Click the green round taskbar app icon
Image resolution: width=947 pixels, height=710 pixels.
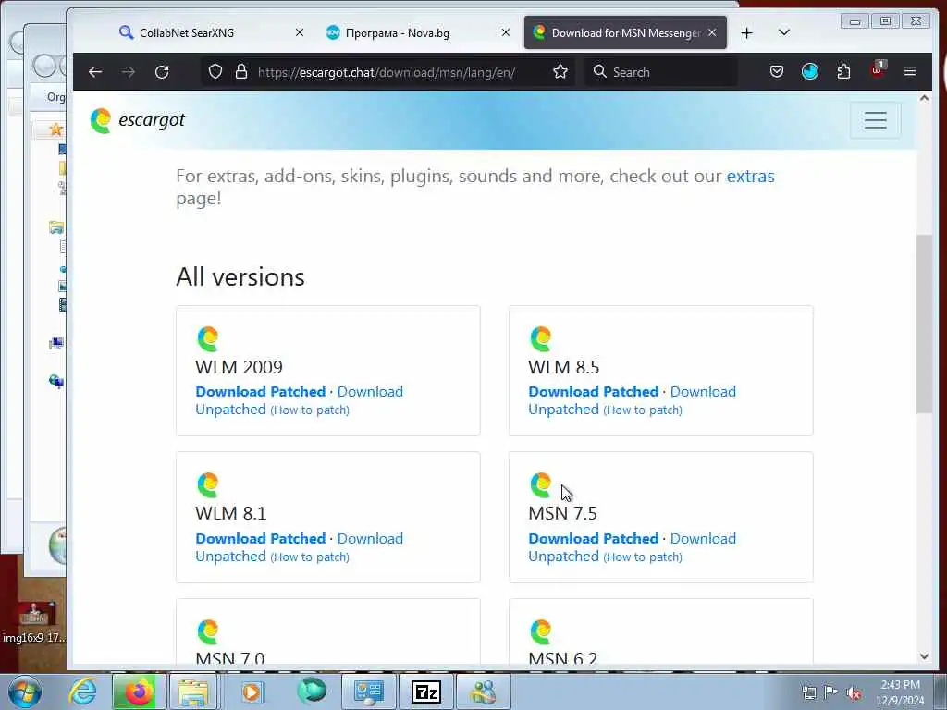[312, 692]
